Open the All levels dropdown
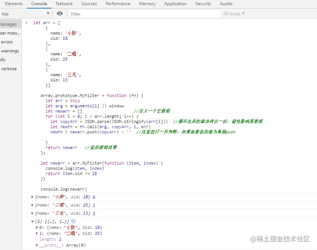Screen dimensions: 317x250 click(x=234, y=13)
